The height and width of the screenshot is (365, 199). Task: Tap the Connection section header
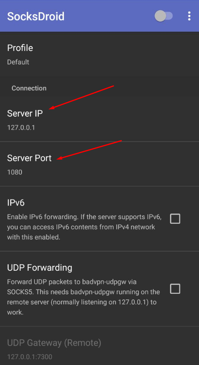[29, 88]
